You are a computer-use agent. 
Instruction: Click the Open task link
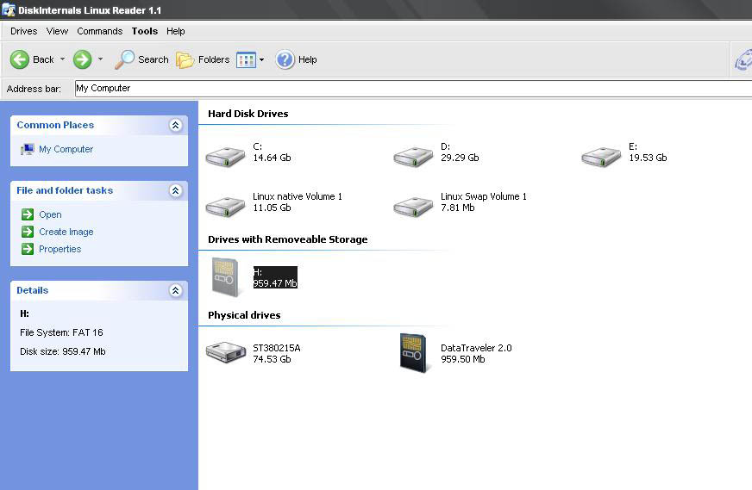50,214
